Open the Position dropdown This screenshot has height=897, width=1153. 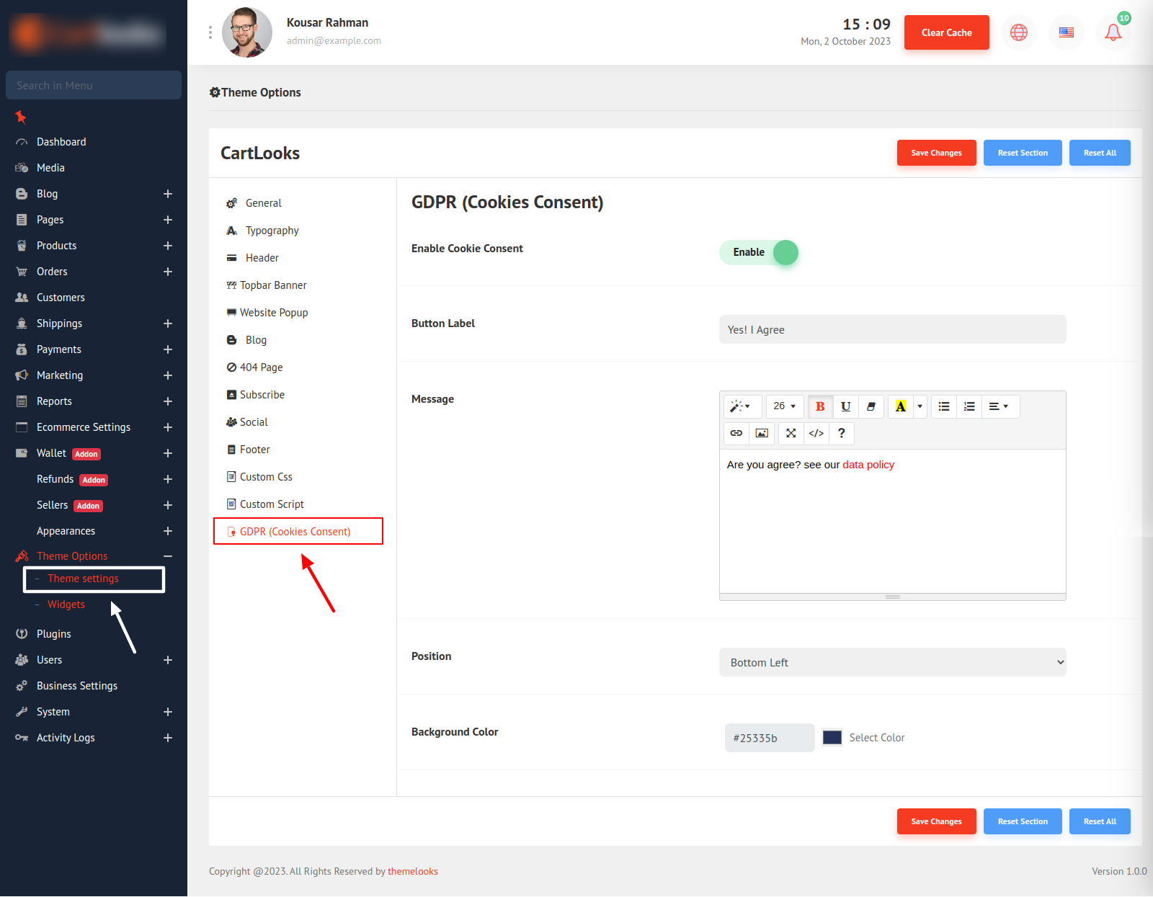(892, 662)
